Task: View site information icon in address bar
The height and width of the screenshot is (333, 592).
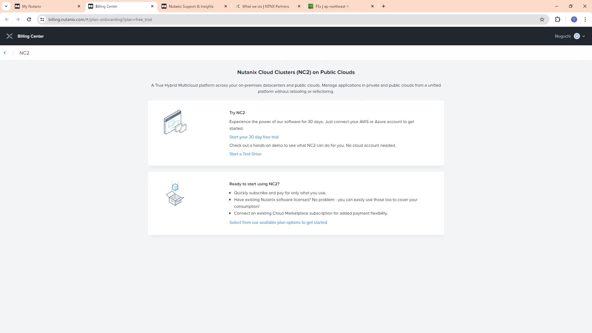Action: pos(42,19)
